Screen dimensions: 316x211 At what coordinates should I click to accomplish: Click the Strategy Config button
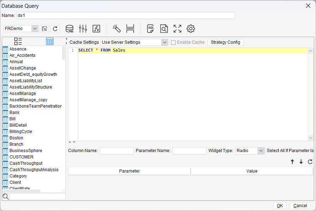click(225, 42)
